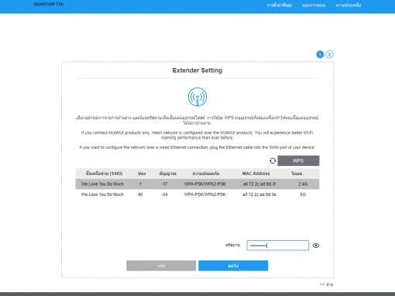Click the WPS button
This screenshot has width=395, height=296.
298,160
